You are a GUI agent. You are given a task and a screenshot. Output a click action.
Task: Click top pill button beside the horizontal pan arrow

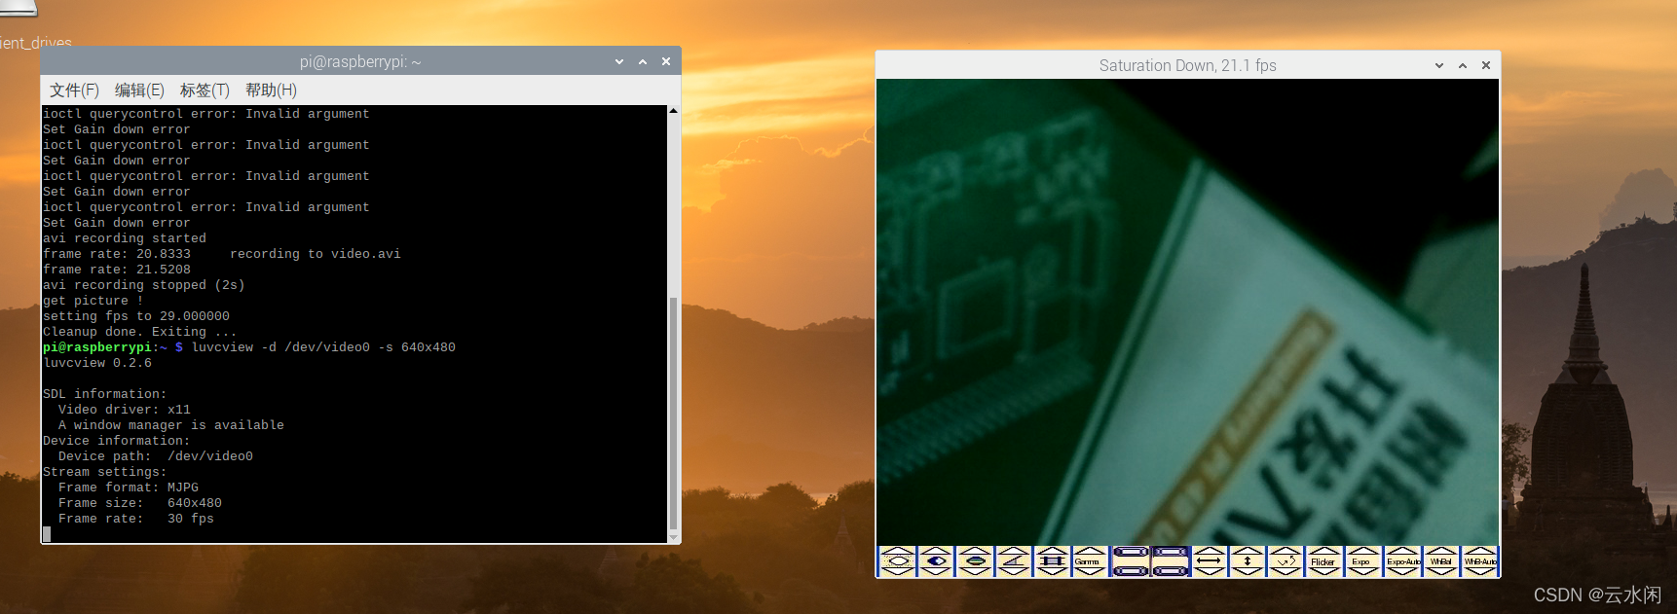[x=1171, y=552]
